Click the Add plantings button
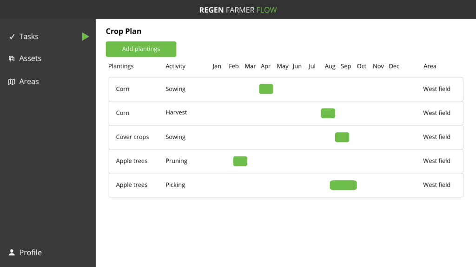Viewport: 476px width, 267px height. point(141,49)
